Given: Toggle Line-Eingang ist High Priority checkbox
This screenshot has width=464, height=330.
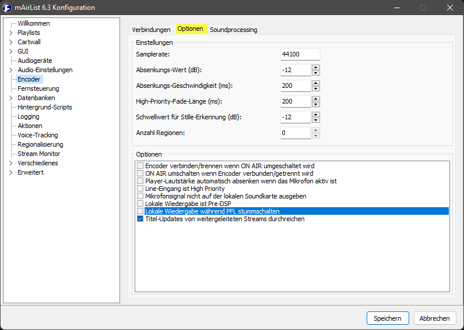Looking at the screenshot, I should pyautogui.click(x=140, y=189).
